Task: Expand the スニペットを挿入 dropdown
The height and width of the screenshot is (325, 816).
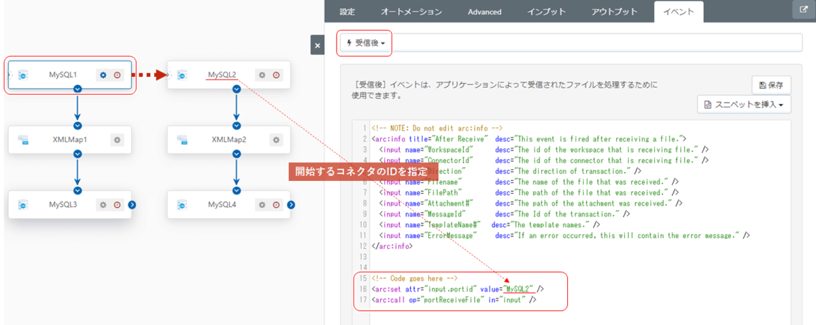Action: pos(744,105)
